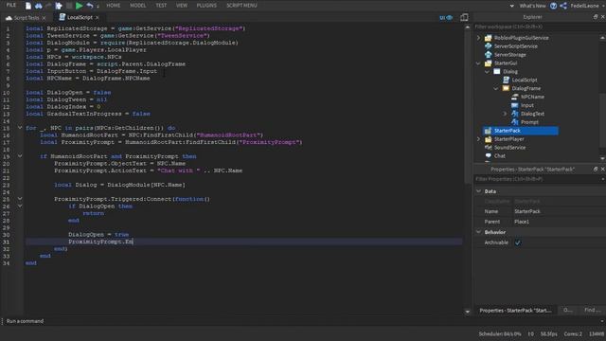Uncheck the Archivable checkbox
The height and width of the screenshot is (341, 606).
[x=518, y=242]
